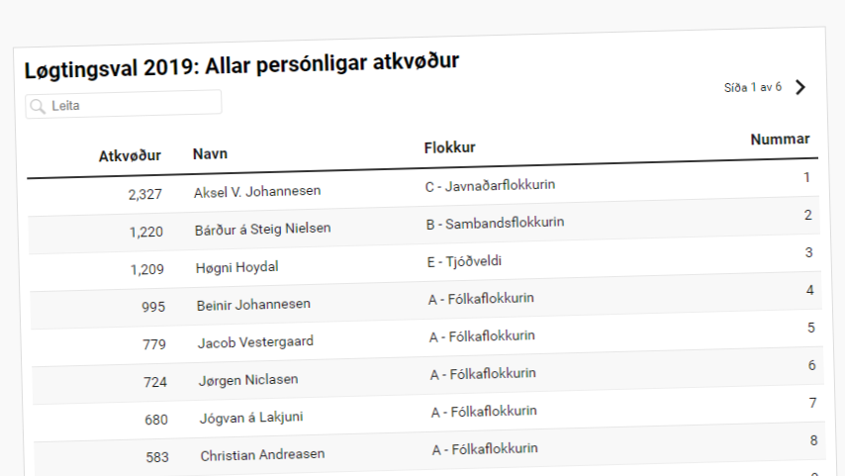Viewport: 845px width, 476px height.
Task: Click on Jørgen Niclasen name
Action: 247,379
